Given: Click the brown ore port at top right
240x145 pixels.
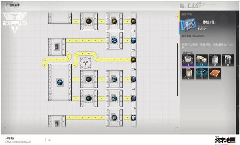Looking at the screenshot, I should click(x=134, y=21).
